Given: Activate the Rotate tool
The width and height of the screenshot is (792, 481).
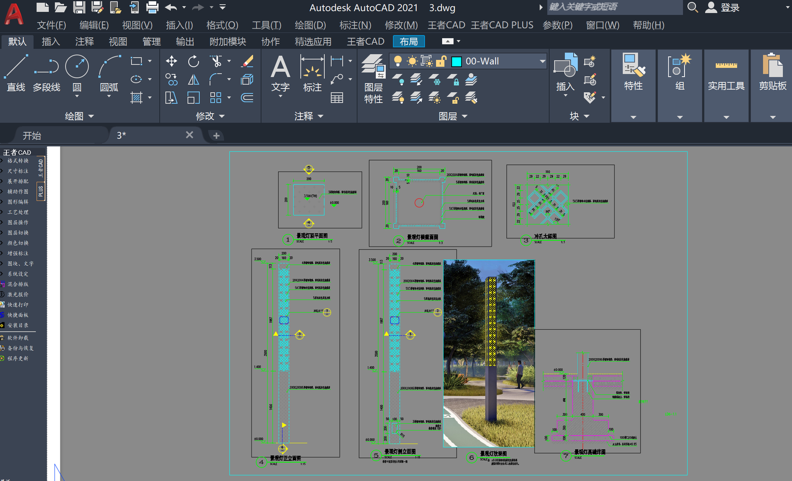Looking at the screenshot, I should (194, 61).
